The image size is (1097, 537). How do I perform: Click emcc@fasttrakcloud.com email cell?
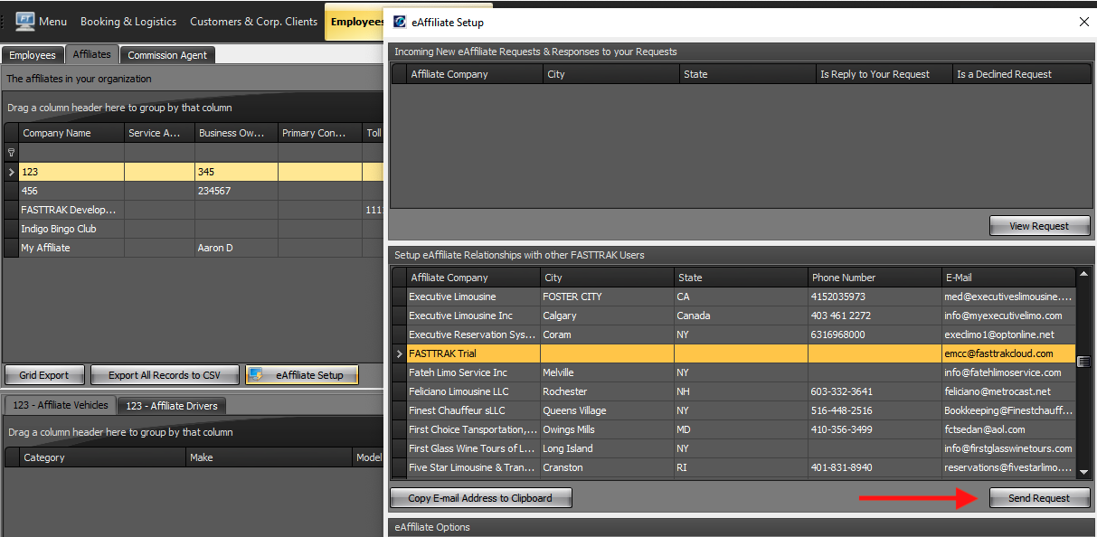(x=1008, y=353)
